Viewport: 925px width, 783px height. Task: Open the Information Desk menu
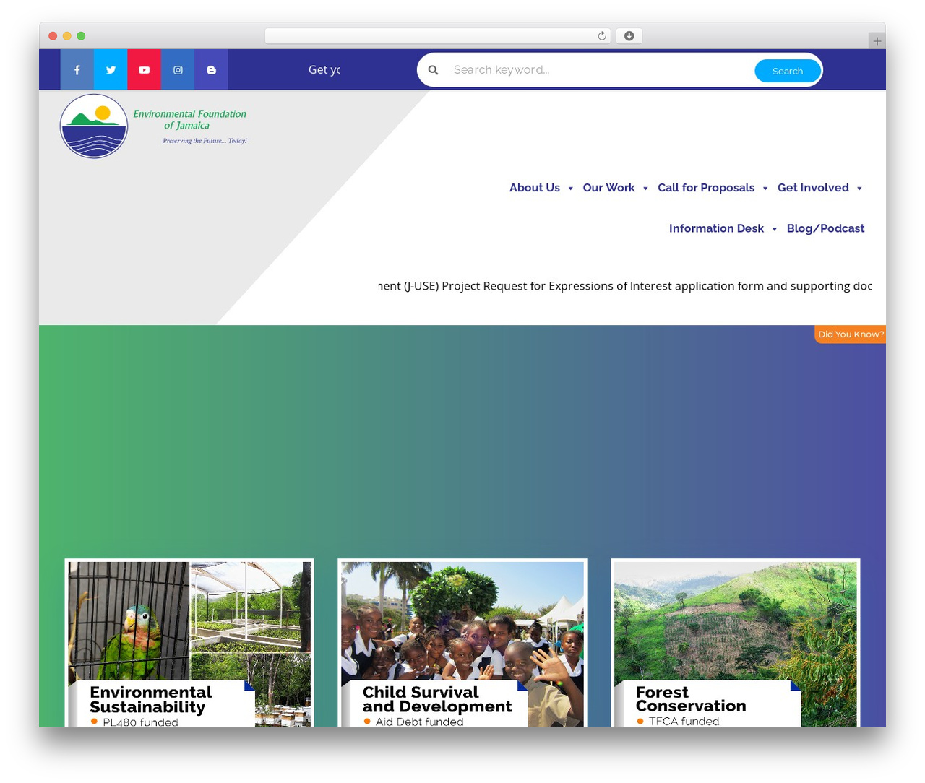[716, 228]
